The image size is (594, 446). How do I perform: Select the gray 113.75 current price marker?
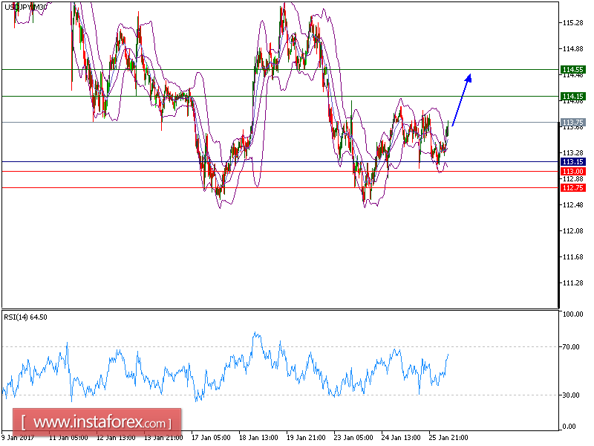pos(572,123)
